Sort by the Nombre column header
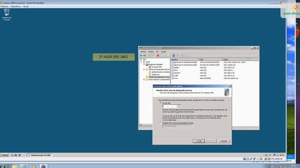Screen dimensions: 300x168 [185, 59]
